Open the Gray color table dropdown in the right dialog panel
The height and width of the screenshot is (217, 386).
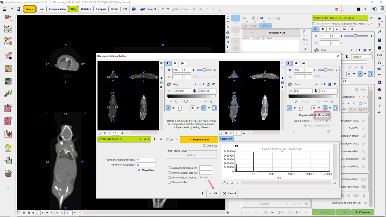click(317, 84)
